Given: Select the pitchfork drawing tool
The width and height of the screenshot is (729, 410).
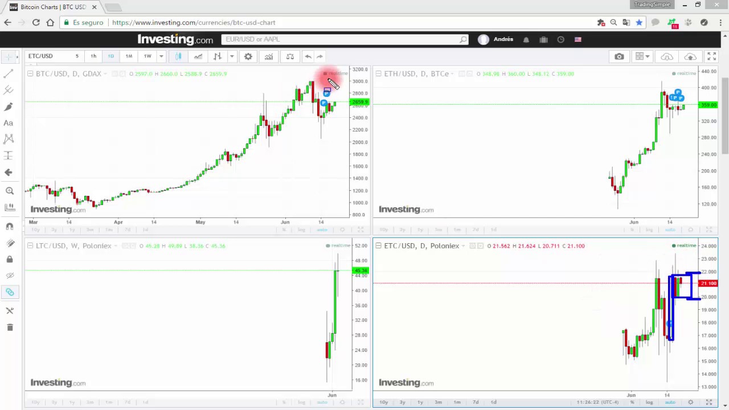Looking at the screenshot, I should [x=9, y=90].
